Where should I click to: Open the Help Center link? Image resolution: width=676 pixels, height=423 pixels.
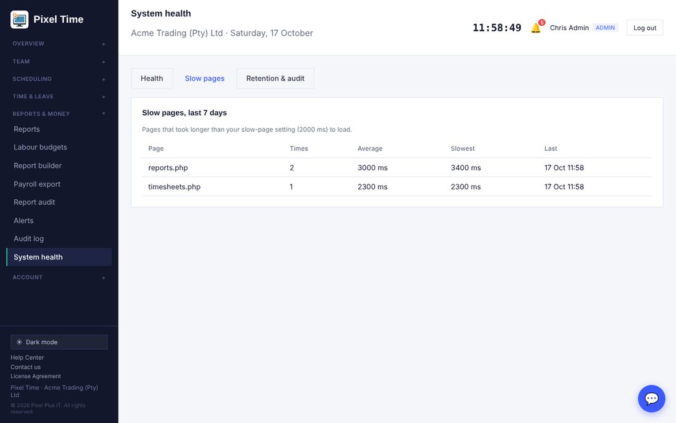click(x=27, y=357)
